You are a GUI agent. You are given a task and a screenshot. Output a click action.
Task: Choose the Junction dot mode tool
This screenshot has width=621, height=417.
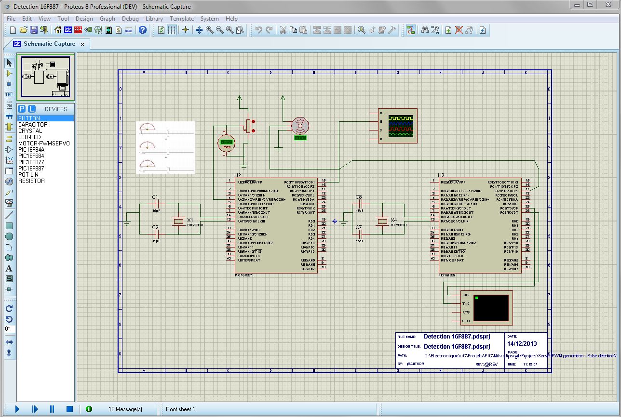point(9,84)
